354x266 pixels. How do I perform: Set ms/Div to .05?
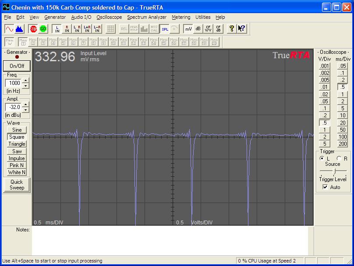[x=343, y=66]
